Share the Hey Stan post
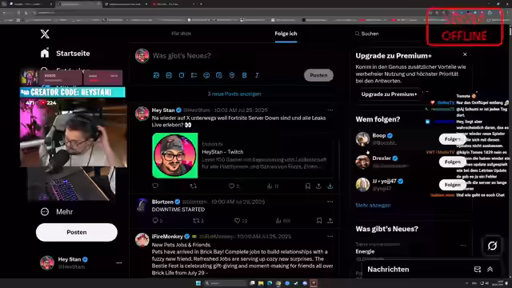Viewport: 512px width, 288px height. (x=318, y=186)
